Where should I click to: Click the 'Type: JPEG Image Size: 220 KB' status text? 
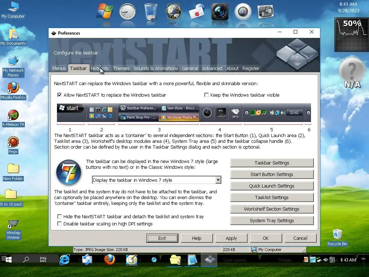(x=101, y=250)
